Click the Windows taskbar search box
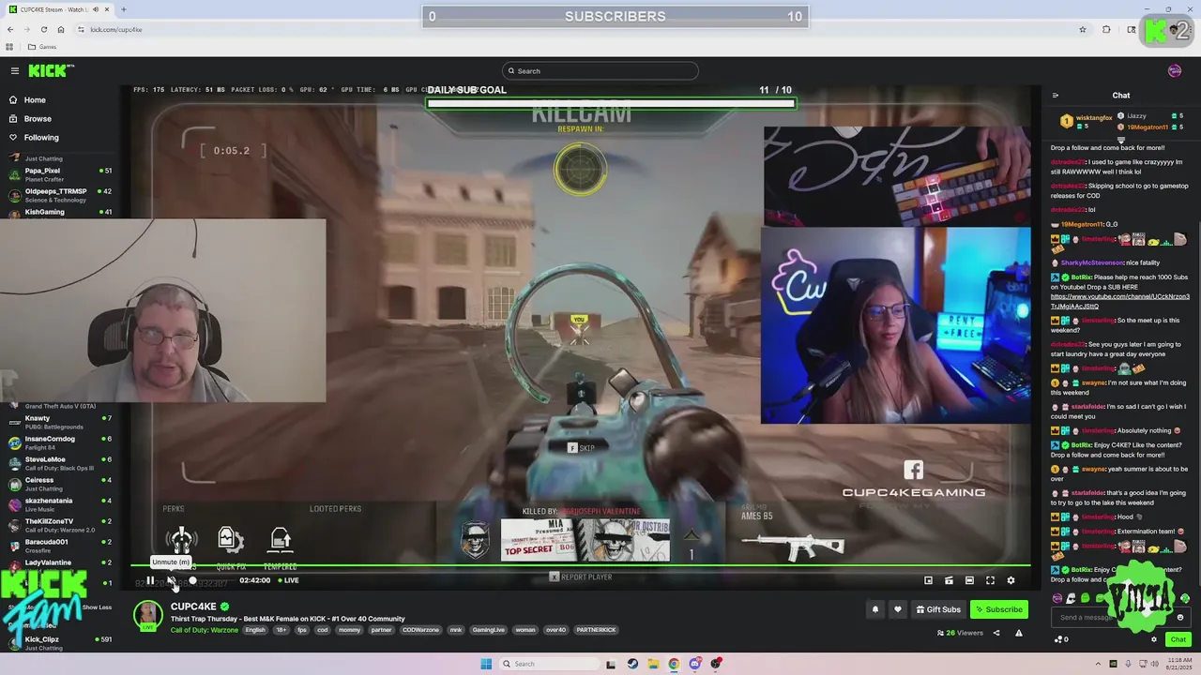1201x675 pixels. pyautogui.click(x=548, y=664)
